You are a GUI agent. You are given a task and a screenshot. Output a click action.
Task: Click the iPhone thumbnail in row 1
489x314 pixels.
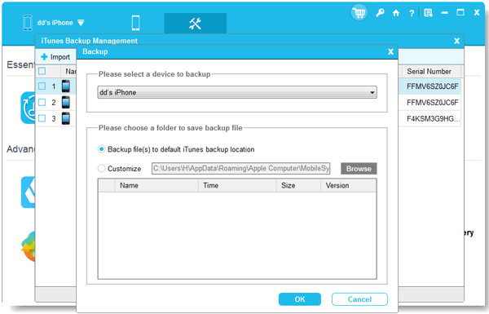click(x=66, y=86)
